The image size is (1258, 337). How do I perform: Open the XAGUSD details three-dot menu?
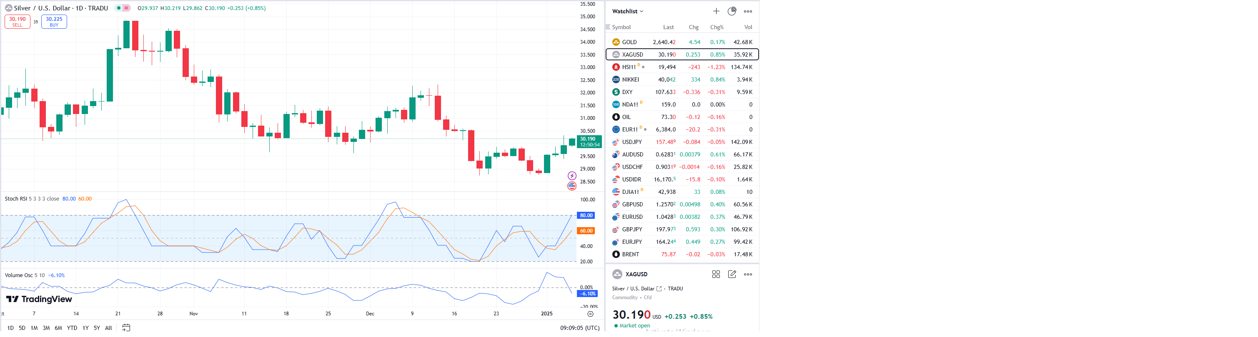748,275
